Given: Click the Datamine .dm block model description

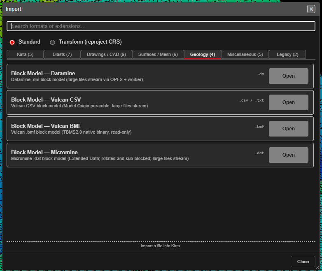Looking at the screenshot, I should click(x=77, y=80).
